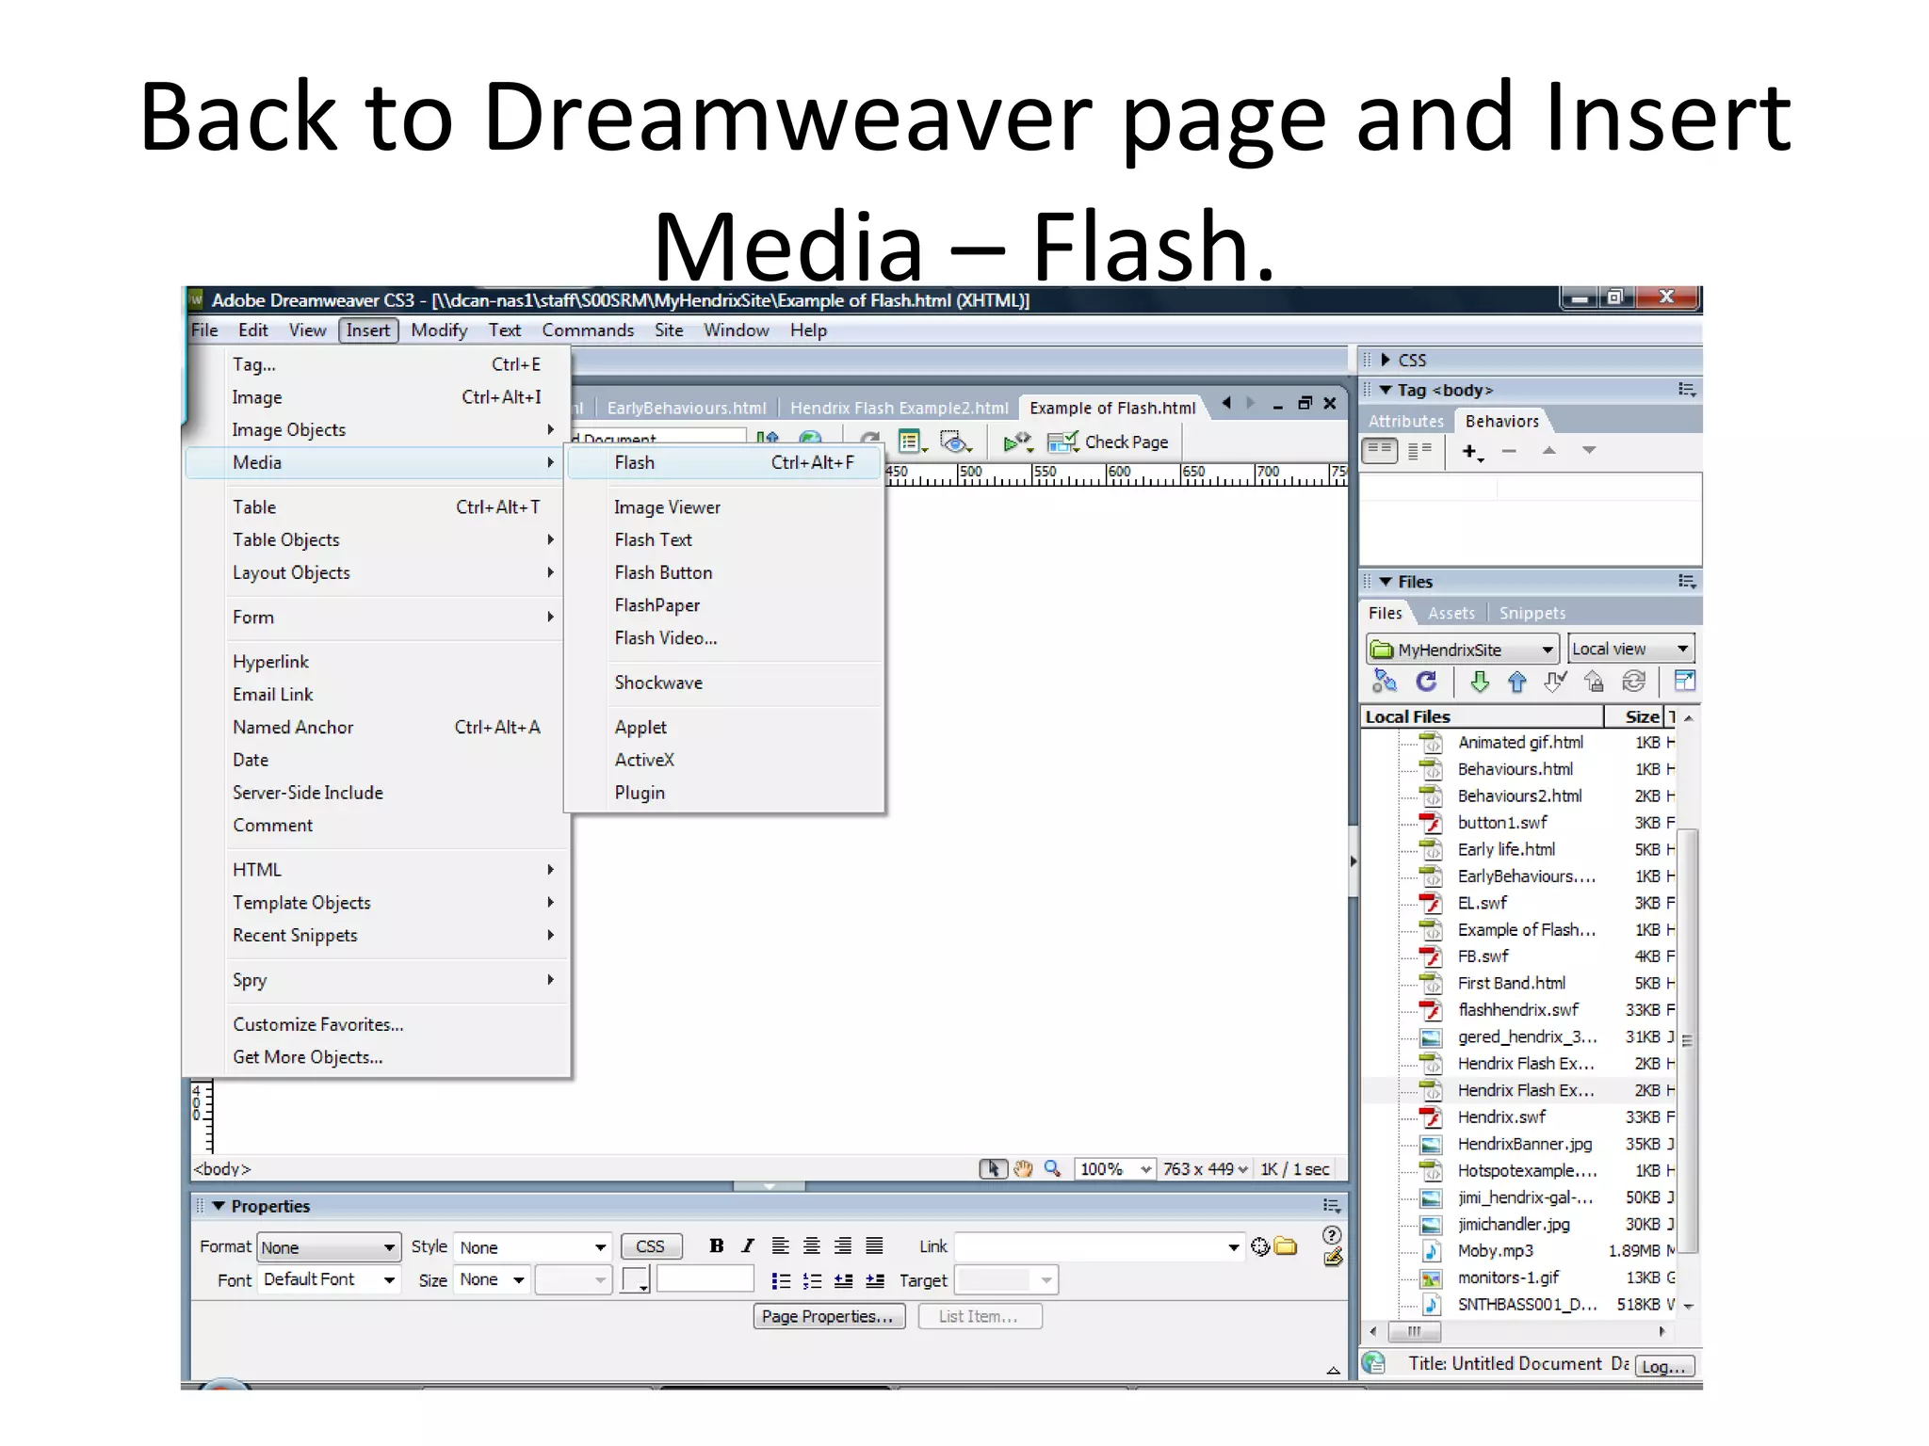Click Expand to show local and remote sites
The width and height of the screenshot is (1929, 1446).
(1684, 681)
